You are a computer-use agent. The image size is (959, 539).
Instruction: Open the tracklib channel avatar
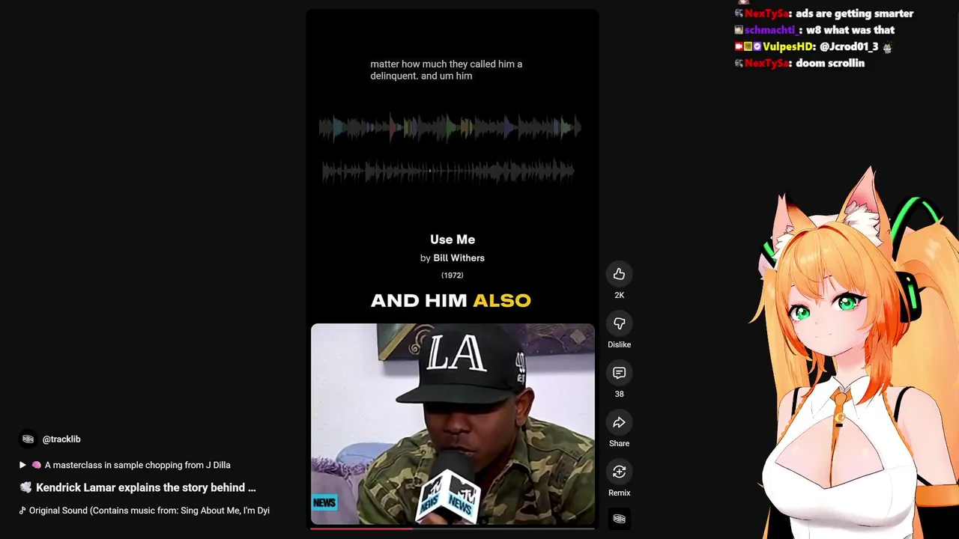pyautogui.click(x=28, y=439)
